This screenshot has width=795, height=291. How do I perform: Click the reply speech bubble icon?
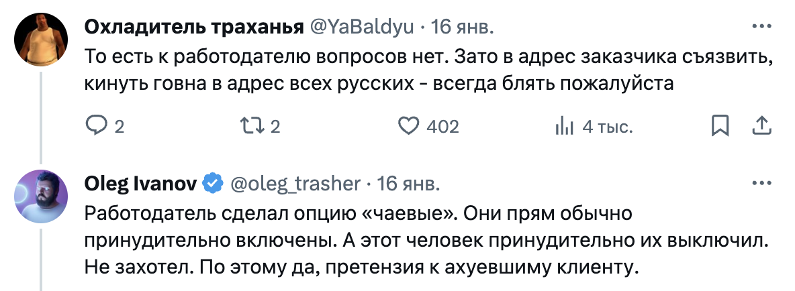click(x=95, y=126)
